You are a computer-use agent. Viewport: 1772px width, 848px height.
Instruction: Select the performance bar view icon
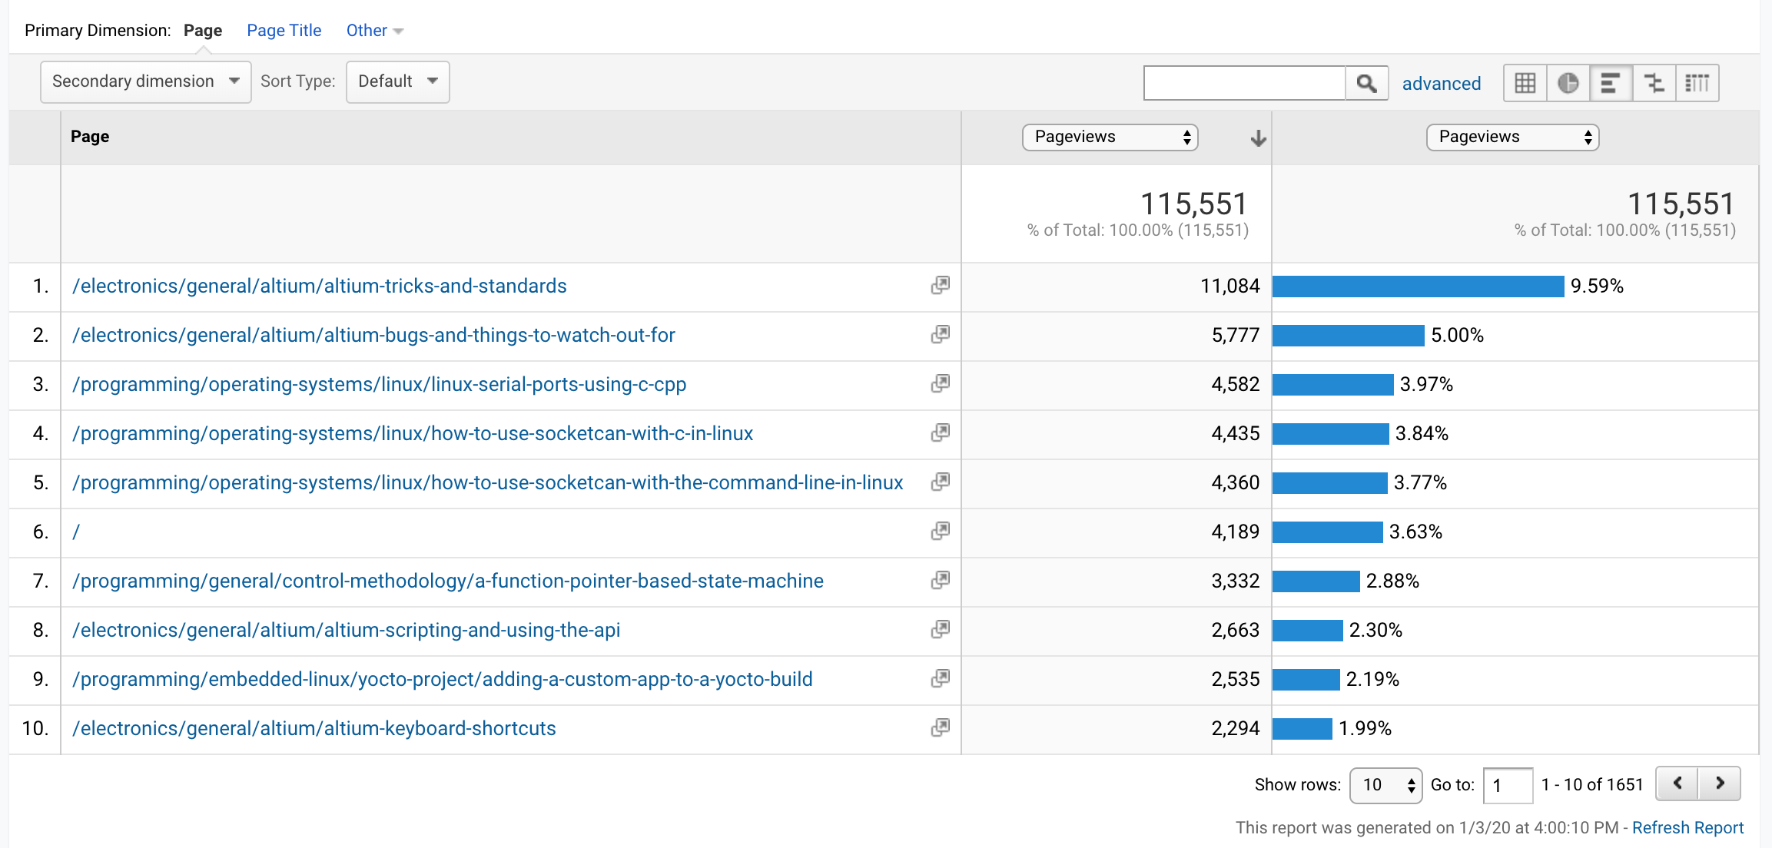(1611, 83)
